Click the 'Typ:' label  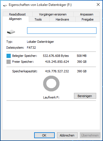click(9, 42)
